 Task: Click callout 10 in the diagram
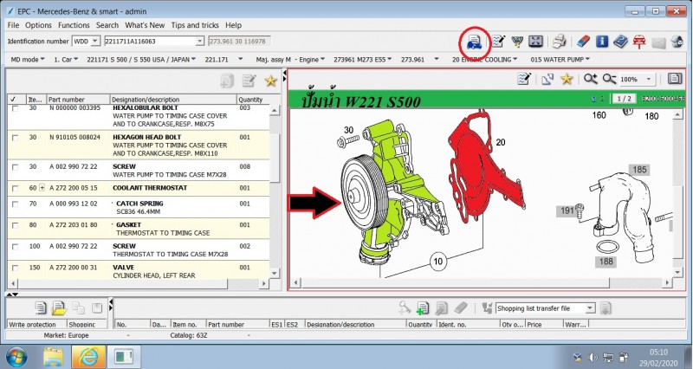437,262
